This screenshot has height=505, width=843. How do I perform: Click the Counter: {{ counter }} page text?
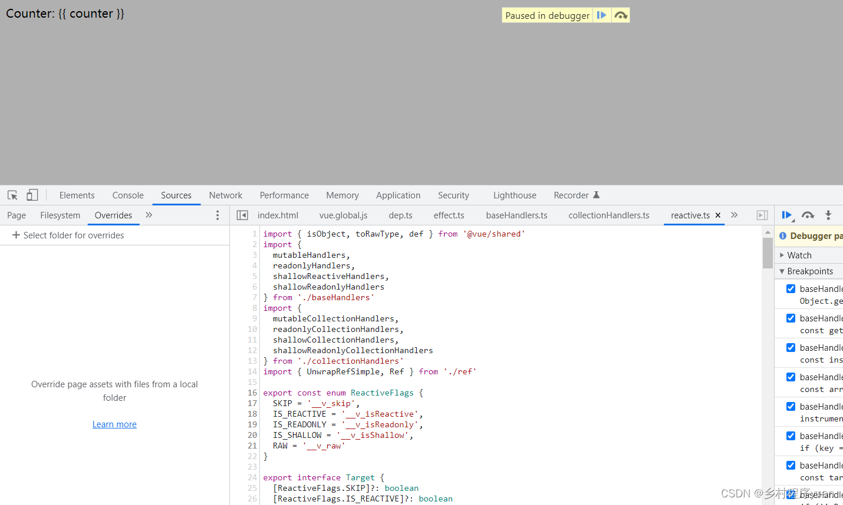[65, 14]
